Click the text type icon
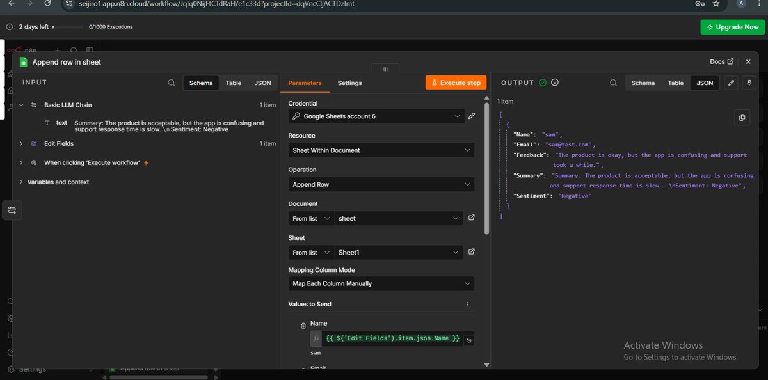Image resolution: width=768 pixels, height=380 pixels. (x=47, y=123)
